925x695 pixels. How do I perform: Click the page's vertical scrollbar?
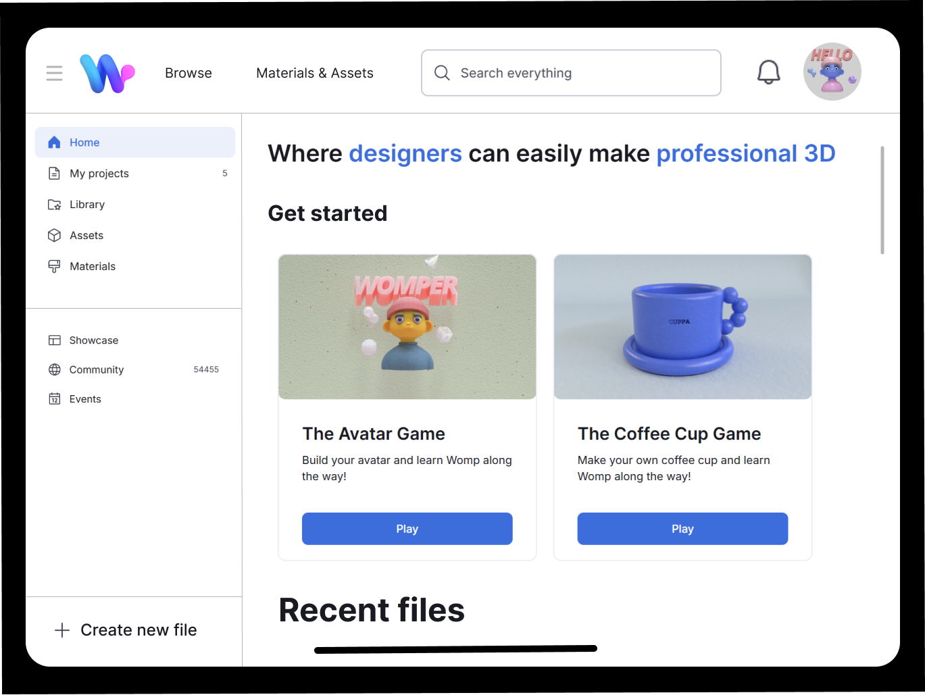tap(882, 201)
